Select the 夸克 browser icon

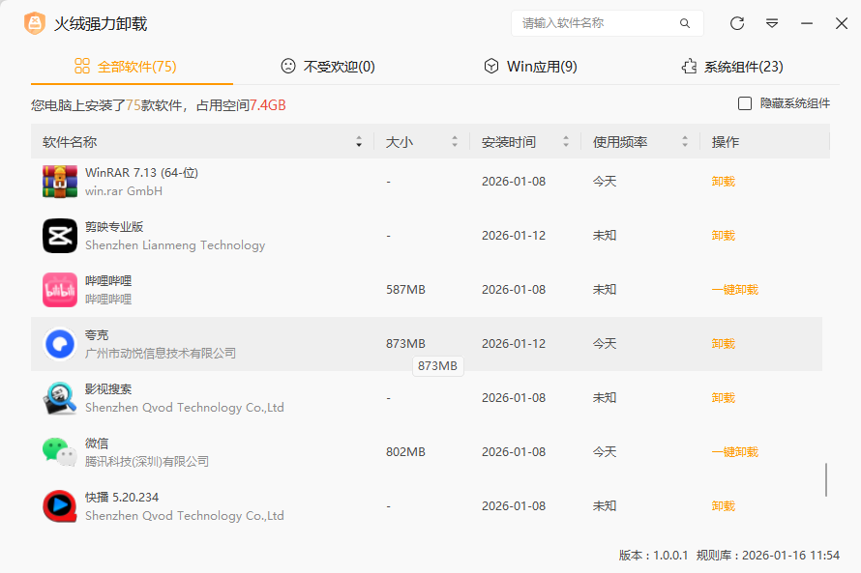click(59, 343)
